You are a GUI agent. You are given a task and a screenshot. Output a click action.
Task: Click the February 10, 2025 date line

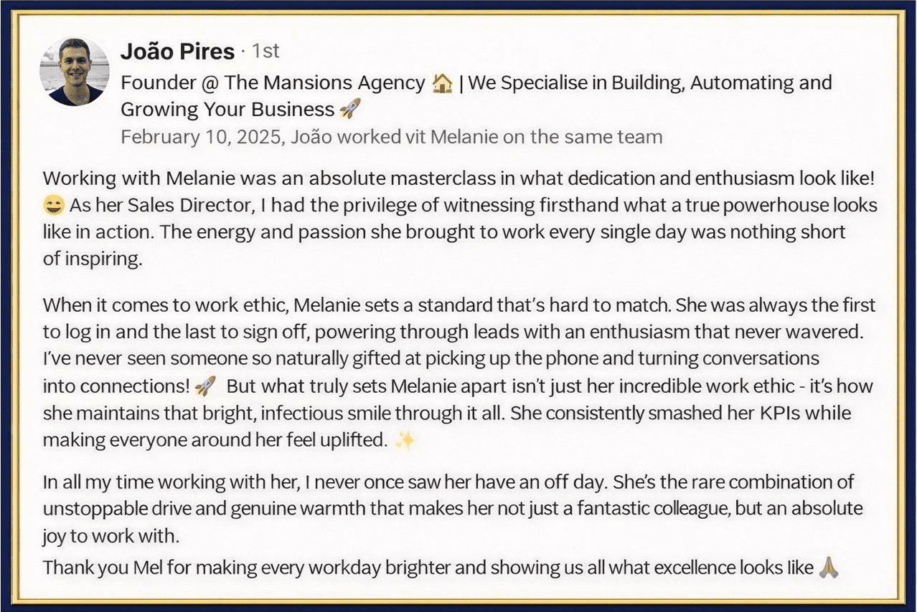(x=391, y=137)
